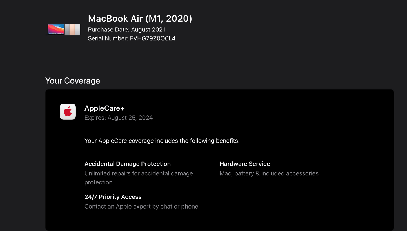The width and height of the screenshot is (407, 231).
Task: Click the serial number FVHG79Z0Q6L4
Action: point(152,38)
